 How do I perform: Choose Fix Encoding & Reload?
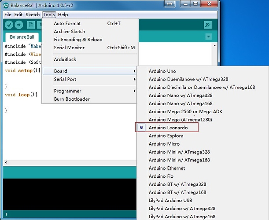tap(89, 40)
